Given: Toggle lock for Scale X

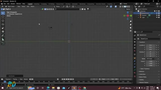Looking at the screenshot, I should click(156, 61).
